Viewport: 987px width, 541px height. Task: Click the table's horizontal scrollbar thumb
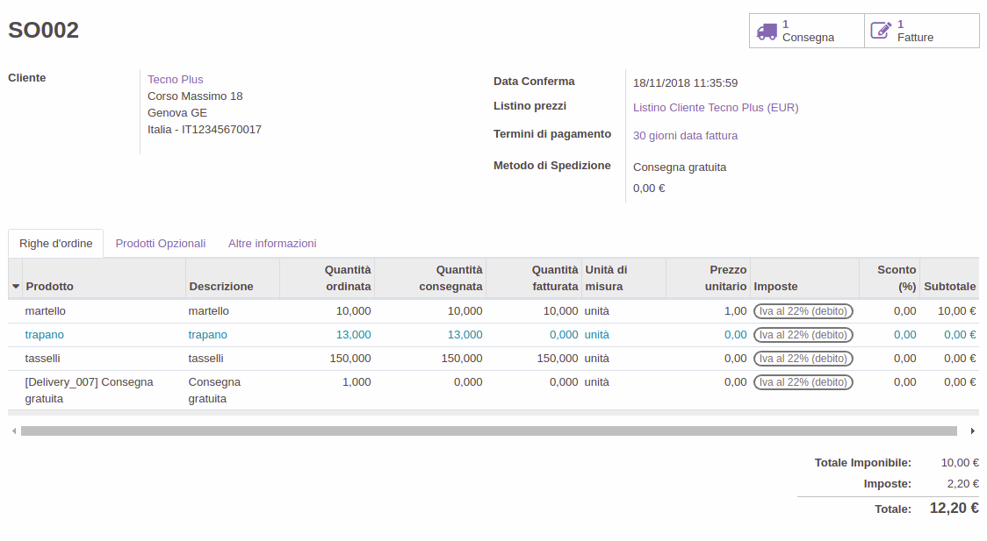[x=489, y=431]
